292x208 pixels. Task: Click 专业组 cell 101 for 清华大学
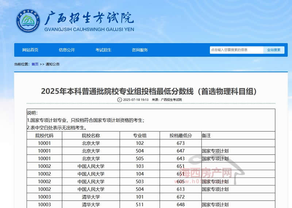pyautogui.click(x=140, y=197)
